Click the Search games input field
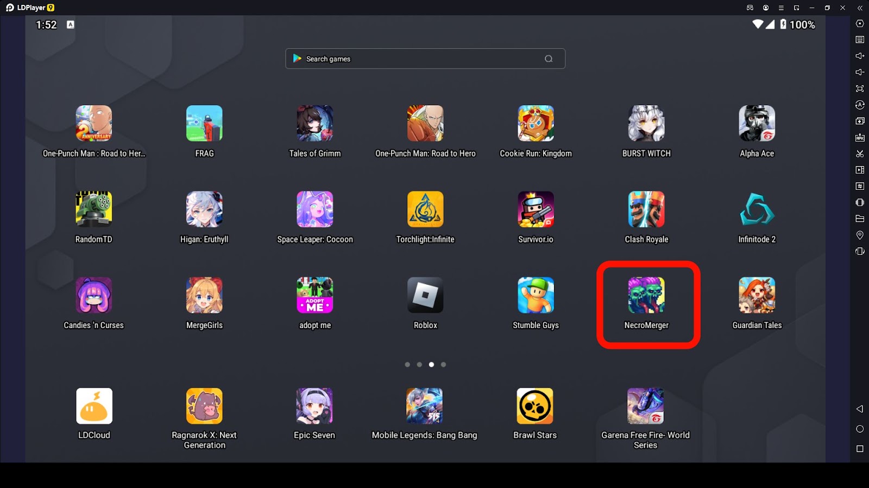This screenshot has width=869, height=488. pos(425,59)
